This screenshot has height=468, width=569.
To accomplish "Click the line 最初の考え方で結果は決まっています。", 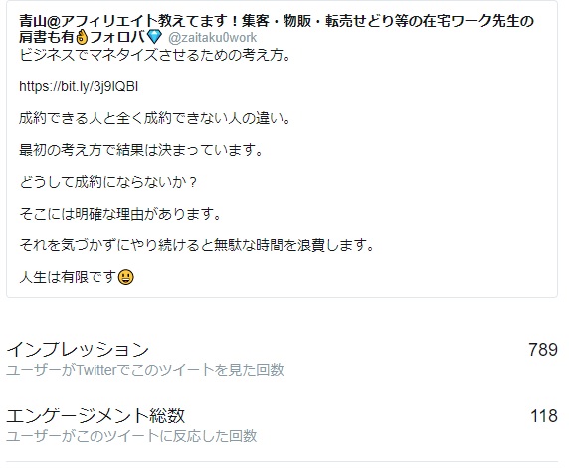I will [x=141, y=150].
